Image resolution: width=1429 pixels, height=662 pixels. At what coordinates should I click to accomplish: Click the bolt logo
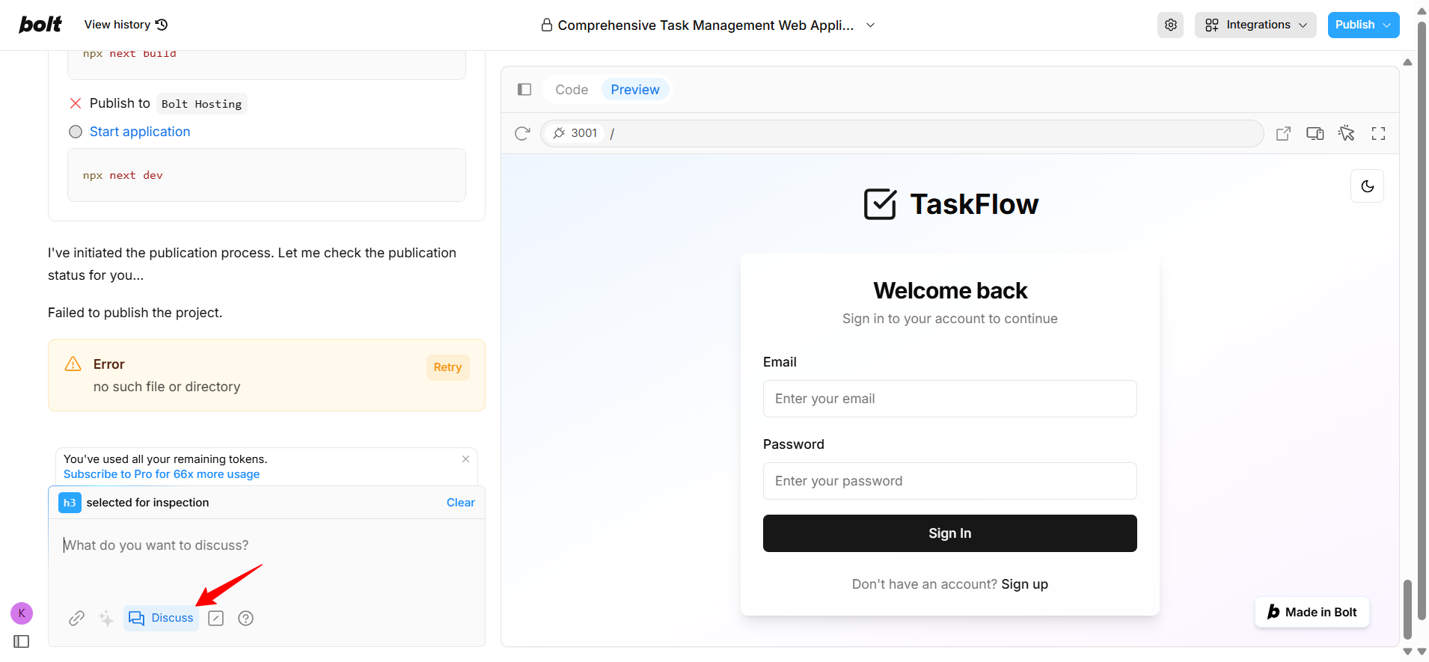(x=40, y=25)
